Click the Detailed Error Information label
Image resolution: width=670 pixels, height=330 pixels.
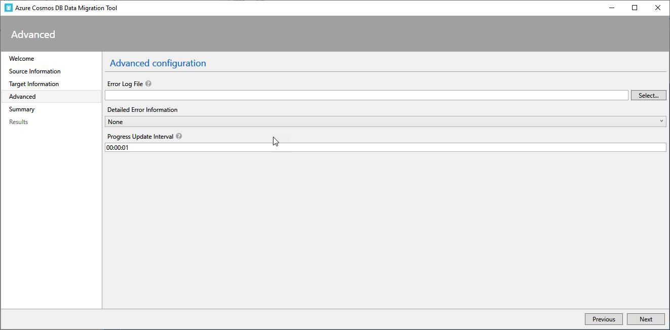pos(142,109)
